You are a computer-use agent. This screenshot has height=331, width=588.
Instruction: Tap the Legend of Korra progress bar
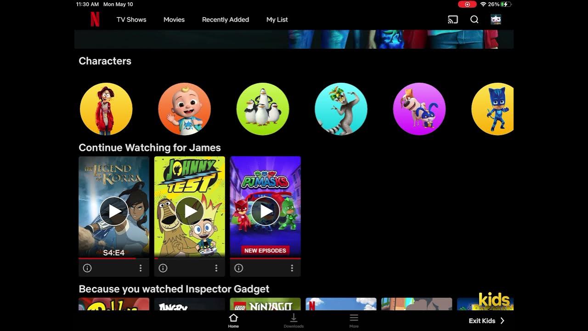coord(114,258)
